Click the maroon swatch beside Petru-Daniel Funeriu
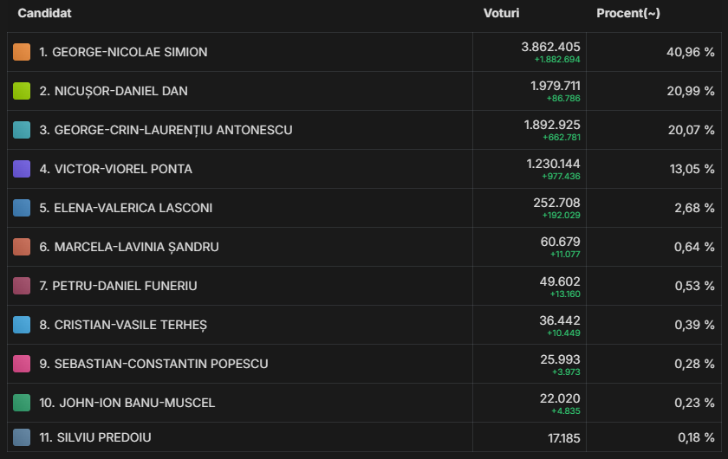Image resolution: width=728 pixels, height=459 pixels. click(x=22, y=286)
